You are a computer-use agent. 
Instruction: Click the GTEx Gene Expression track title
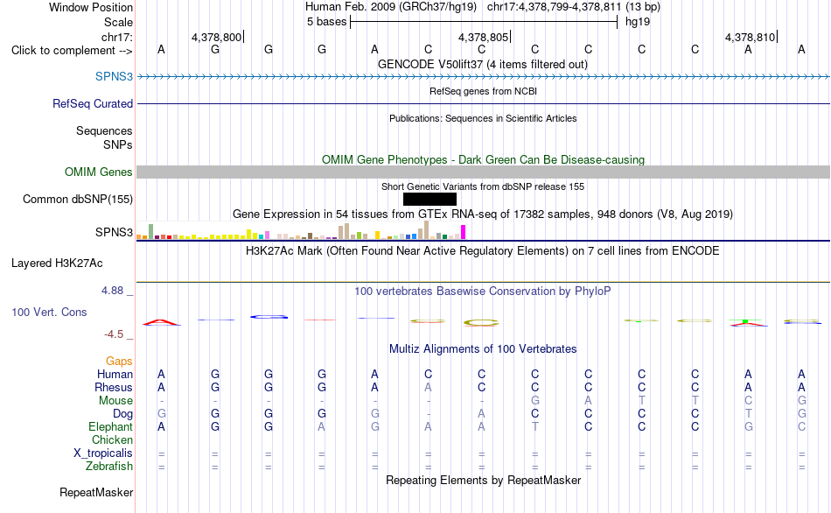coord(483,214)
